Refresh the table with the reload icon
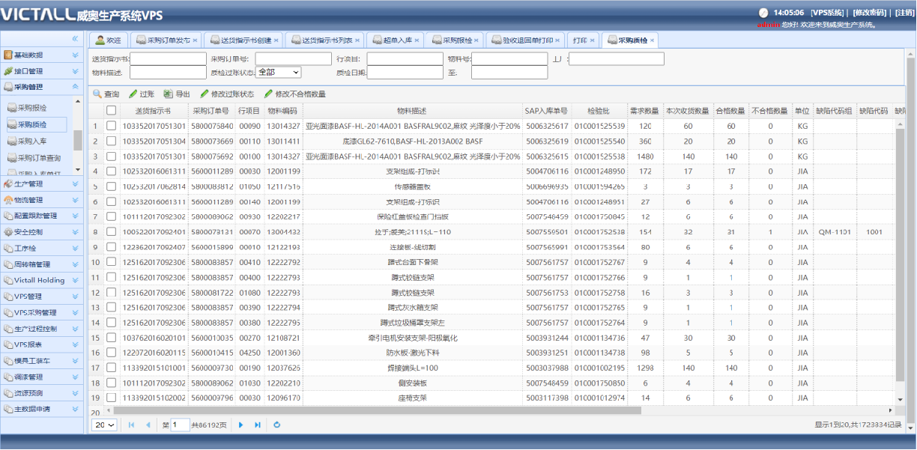 pyautogui.click(x=277, y=425)
